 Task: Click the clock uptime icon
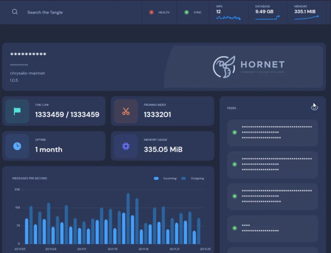coord(17,146)
